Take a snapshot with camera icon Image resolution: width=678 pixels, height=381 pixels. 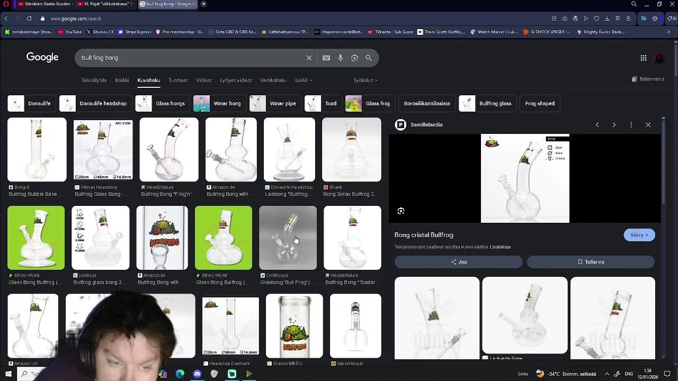point(565,19)
